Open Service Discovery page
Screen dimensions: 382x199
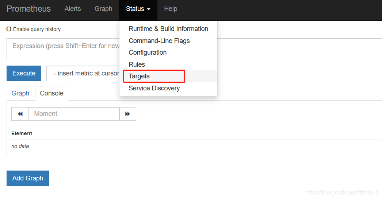(x=168, y=88)
